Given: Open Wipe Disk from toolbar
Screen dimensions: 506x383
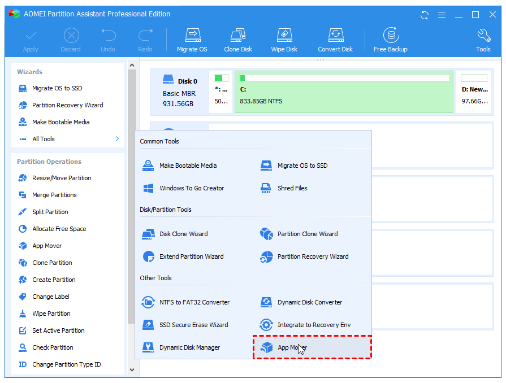Looking at the screenshot, I should [284, 41].
